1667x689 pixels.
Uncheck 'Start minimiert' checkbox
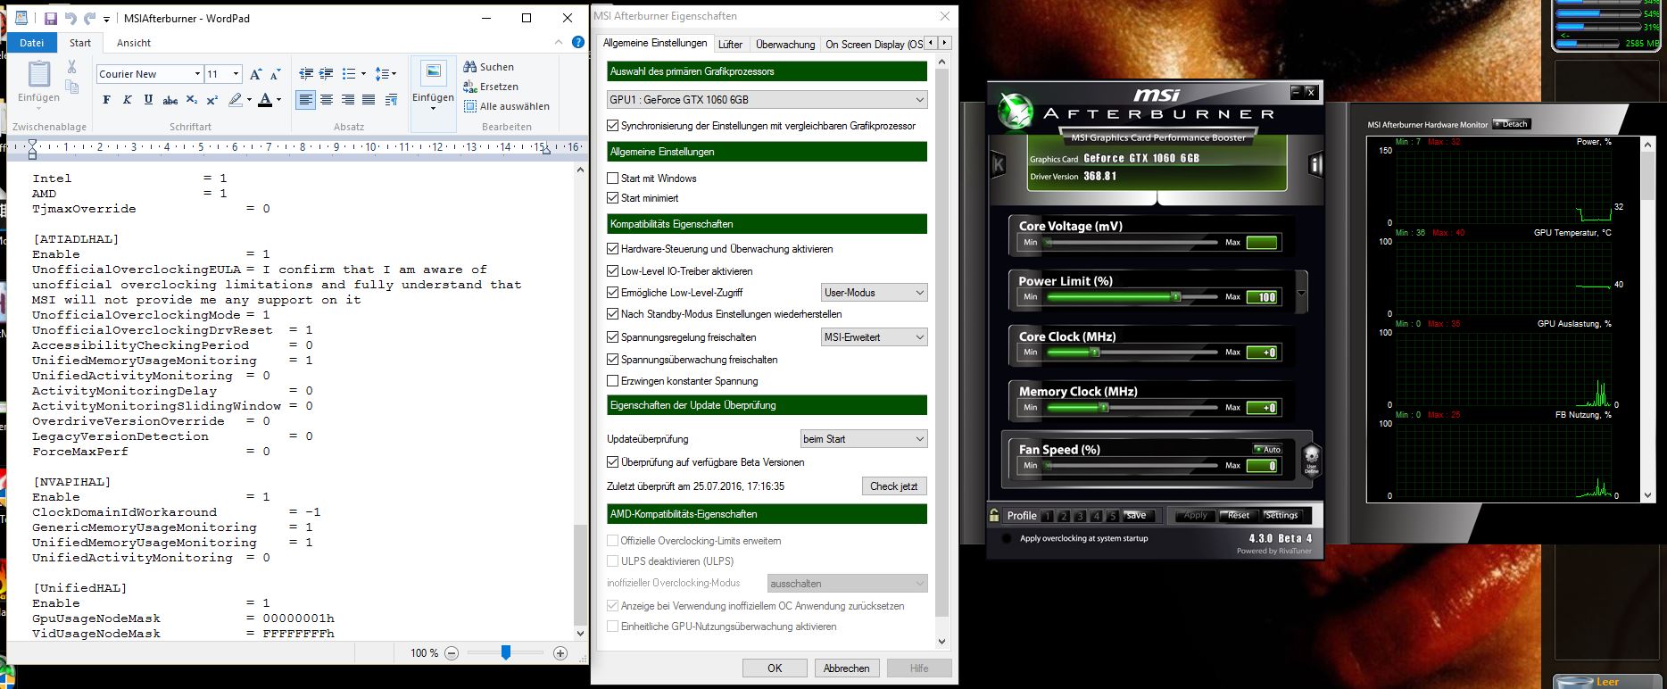point(612,198)
